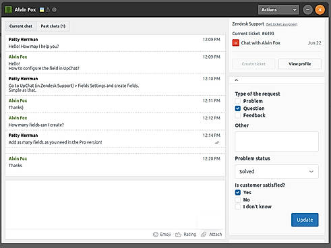Check the I don't know checkbox
The image size is (331, 248).
[x=238, y=206]
